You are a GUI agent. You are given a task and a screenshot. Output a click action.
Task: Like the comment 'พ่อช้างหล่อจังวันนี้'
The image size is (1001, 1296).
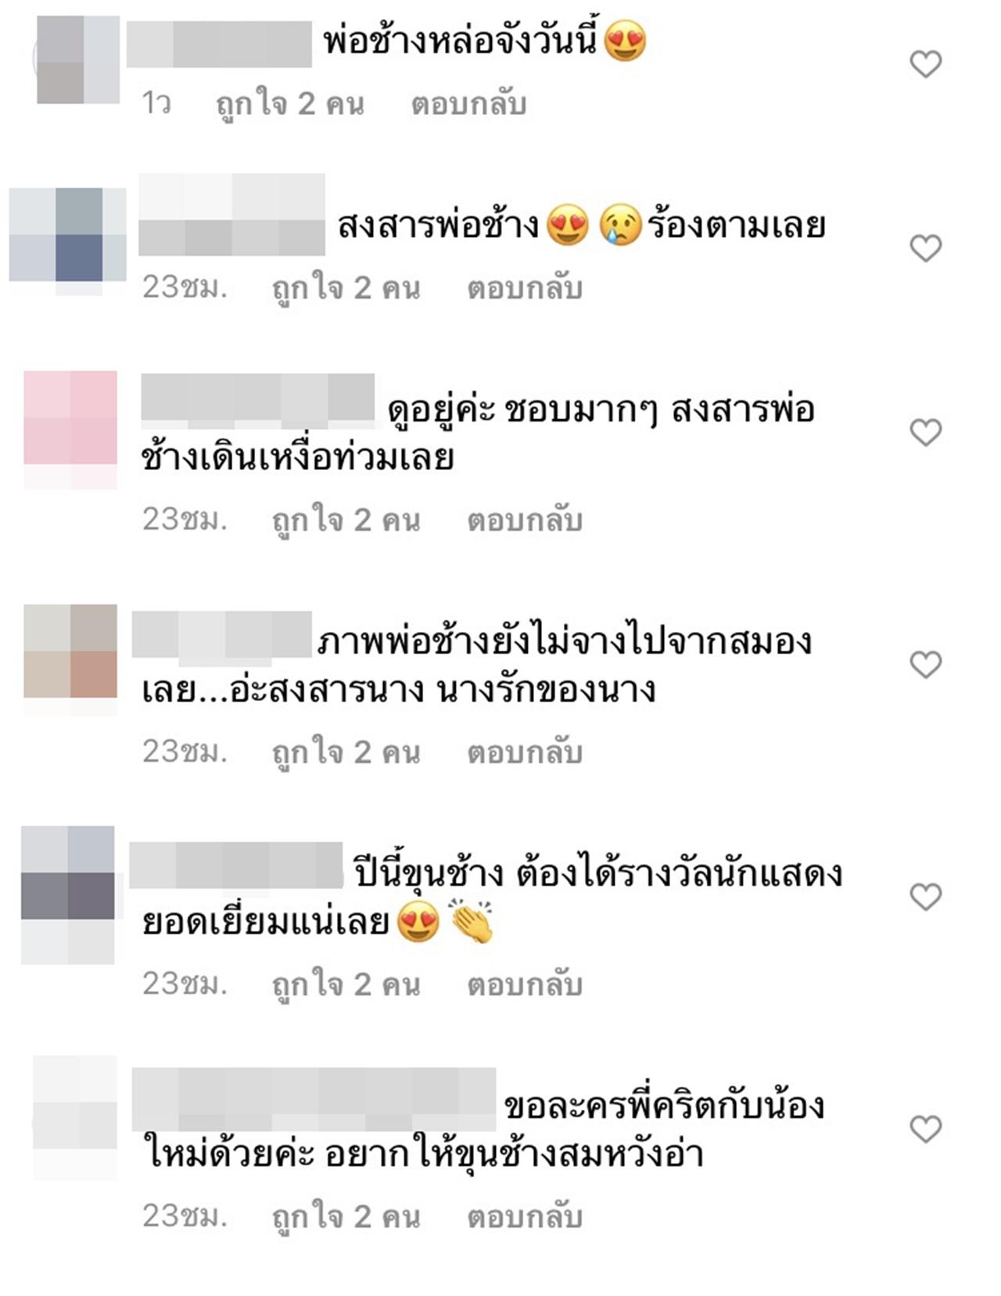pyautogui.click(x=925, y=64)
